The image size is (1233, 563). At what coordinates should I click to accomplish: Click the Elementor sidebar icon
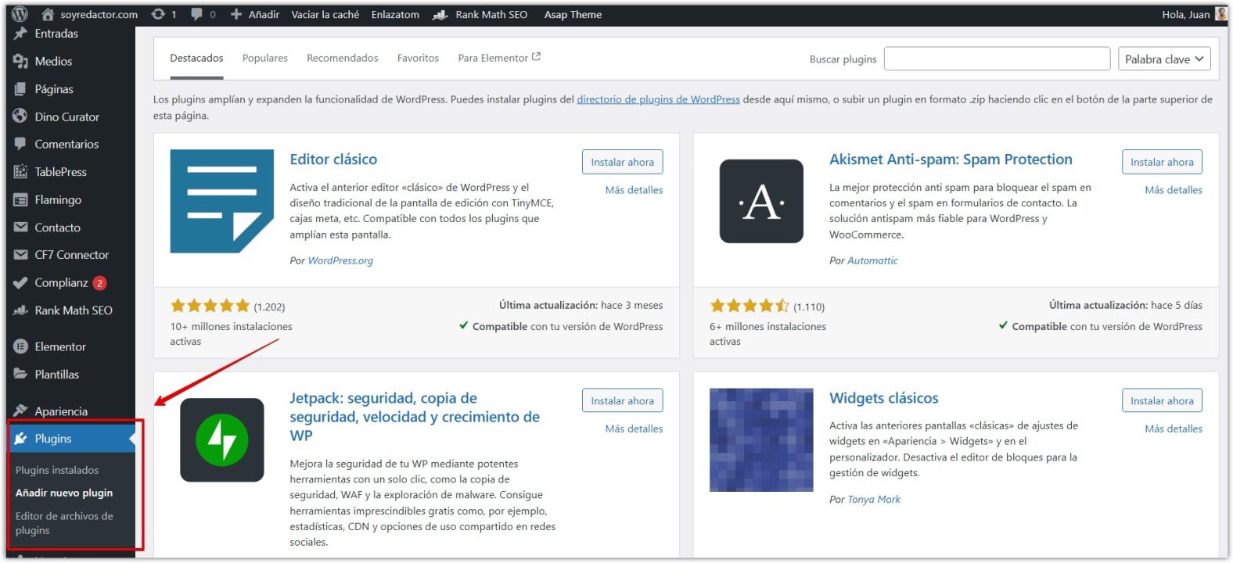(20, 346)
